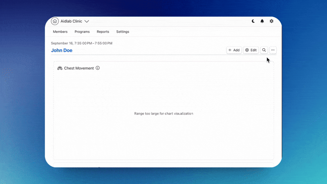Toggle dark mode with the moon icon
Image resolution: width=327 pixels, height=184 pixels.
[253, 21]
